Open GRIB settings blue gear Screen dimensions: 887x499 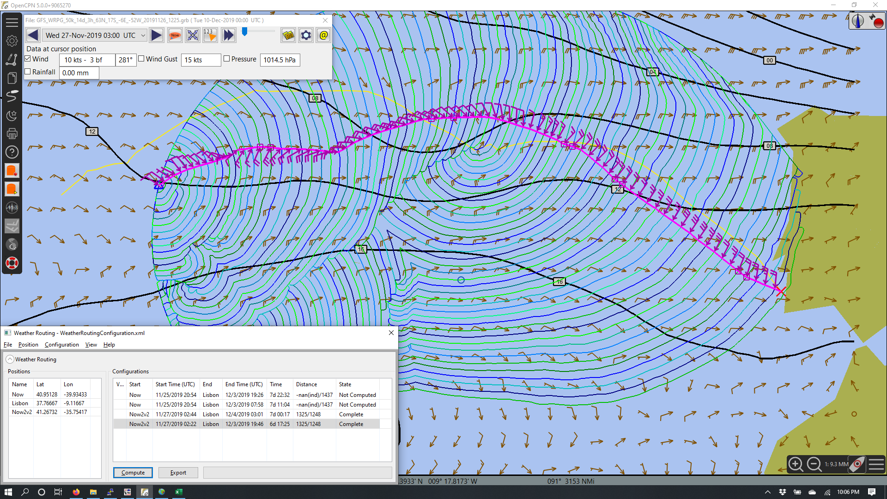coord(306,35)
